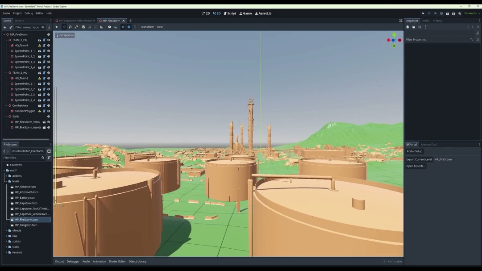Click Add Child Node plus icon
The image size is (482, 271).
(5, 27)
